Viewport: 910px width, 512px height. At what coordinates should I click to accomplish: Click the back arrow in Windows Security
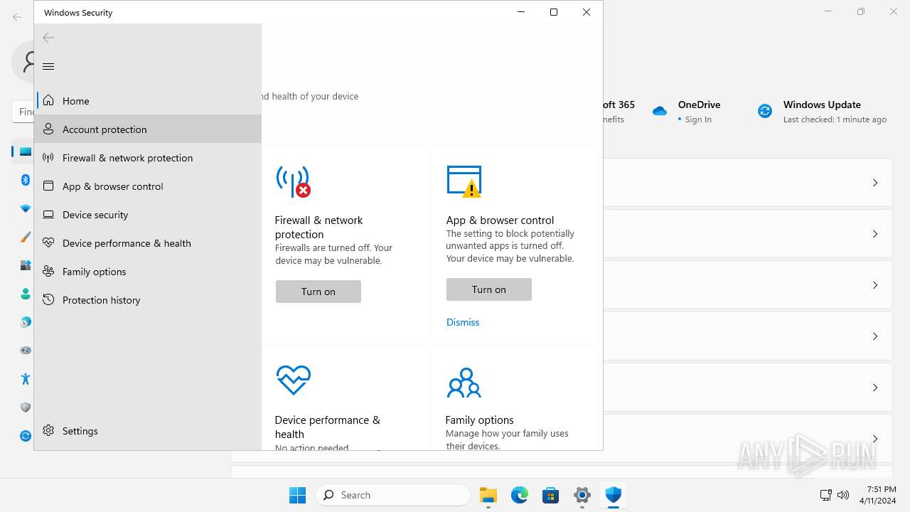[48, 38]
